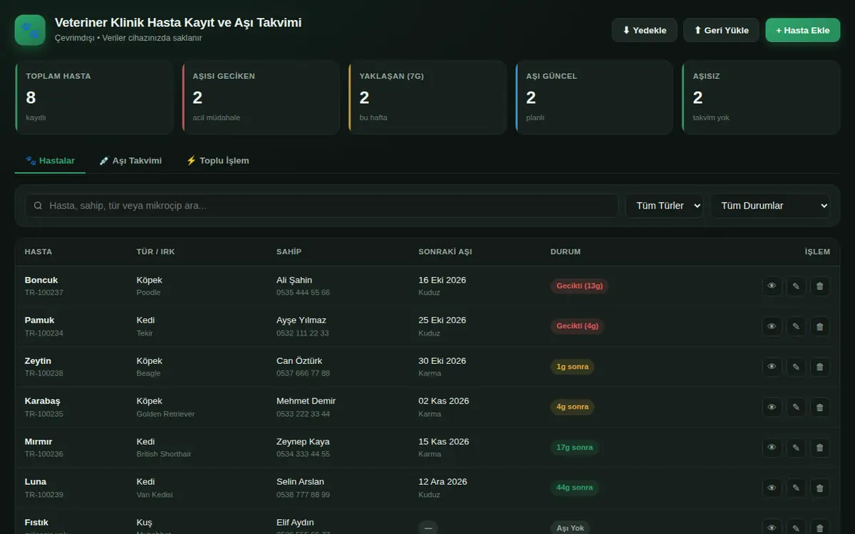Delete the Pamuk patient record
855x534 pixels.
pos(819,327)
